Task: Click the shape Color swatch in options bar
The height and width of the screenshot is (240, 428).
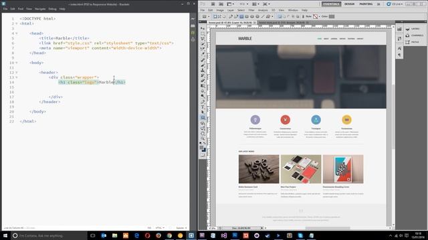Action: coord(332,17)
